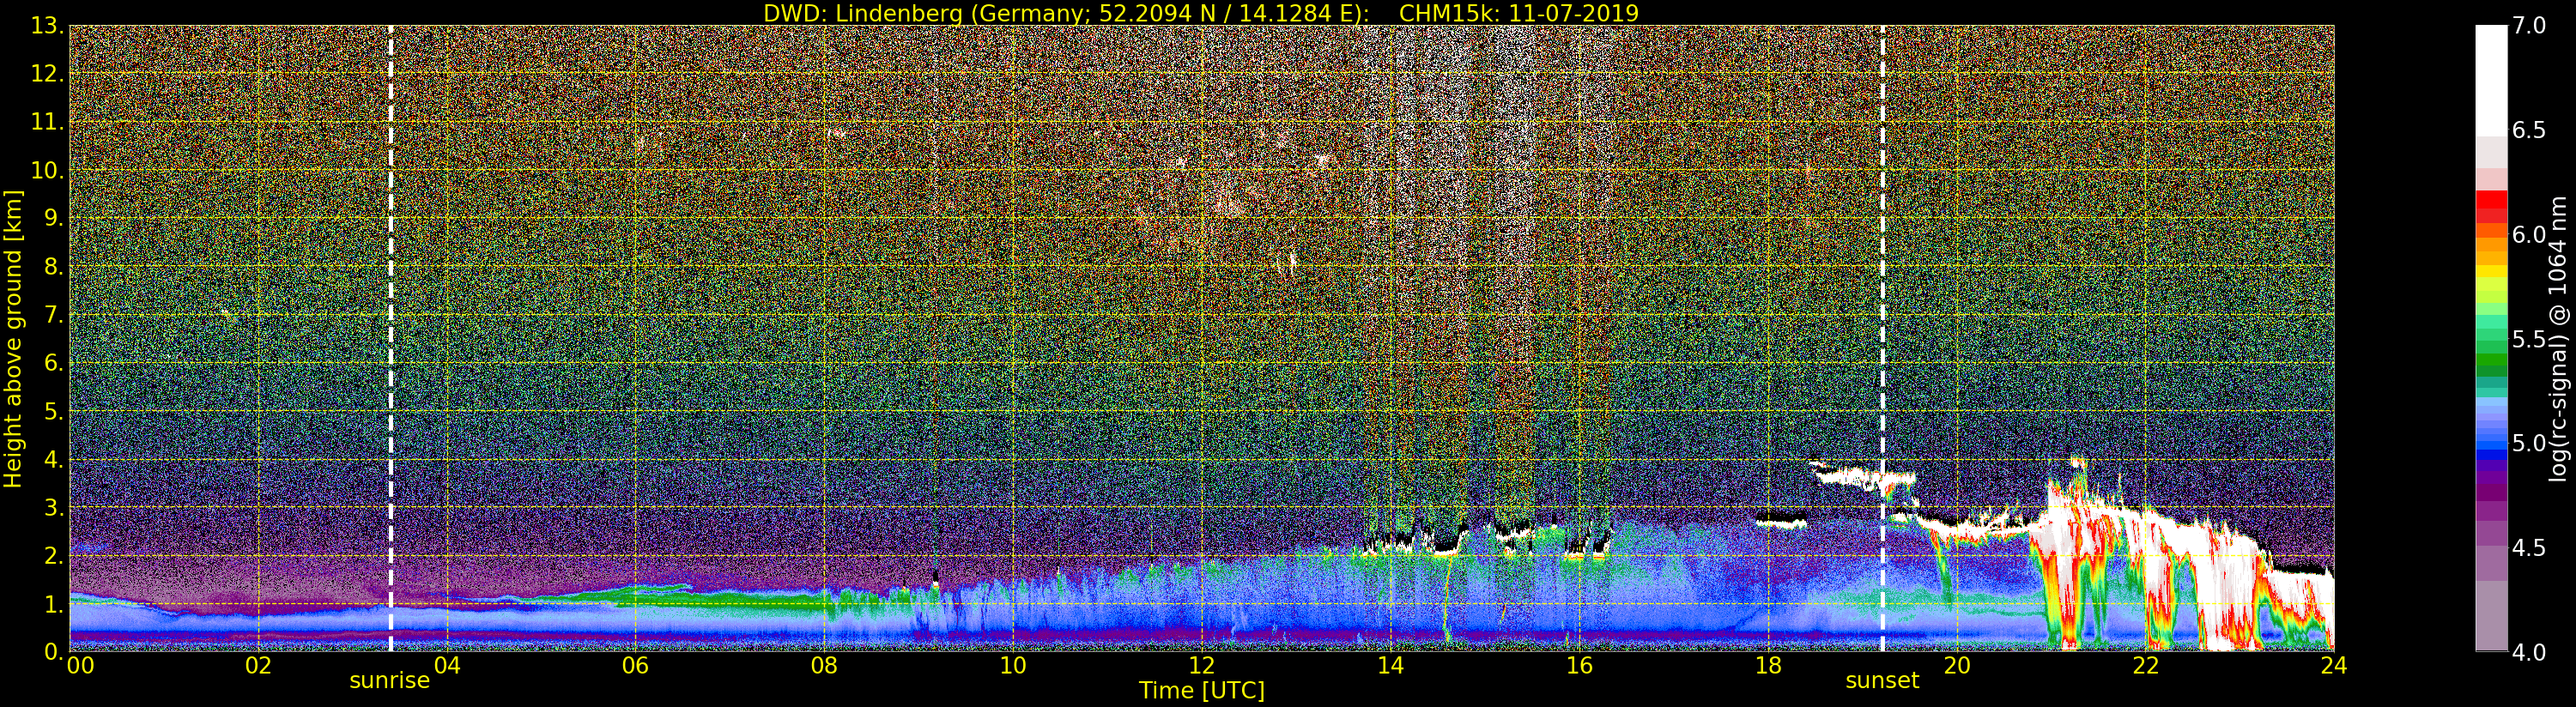Click the 'Height above ground [km]' axis label
The width and height of the screenshot is (2576, 707).
(13, 339)
